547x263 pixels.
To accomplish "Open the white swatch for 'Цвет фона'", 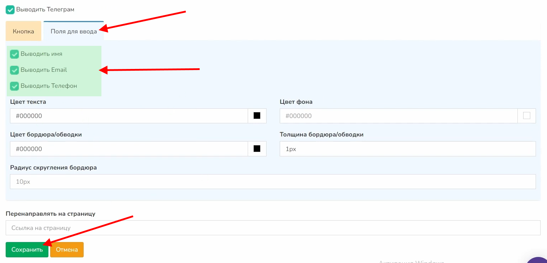I will pos(526,116).
